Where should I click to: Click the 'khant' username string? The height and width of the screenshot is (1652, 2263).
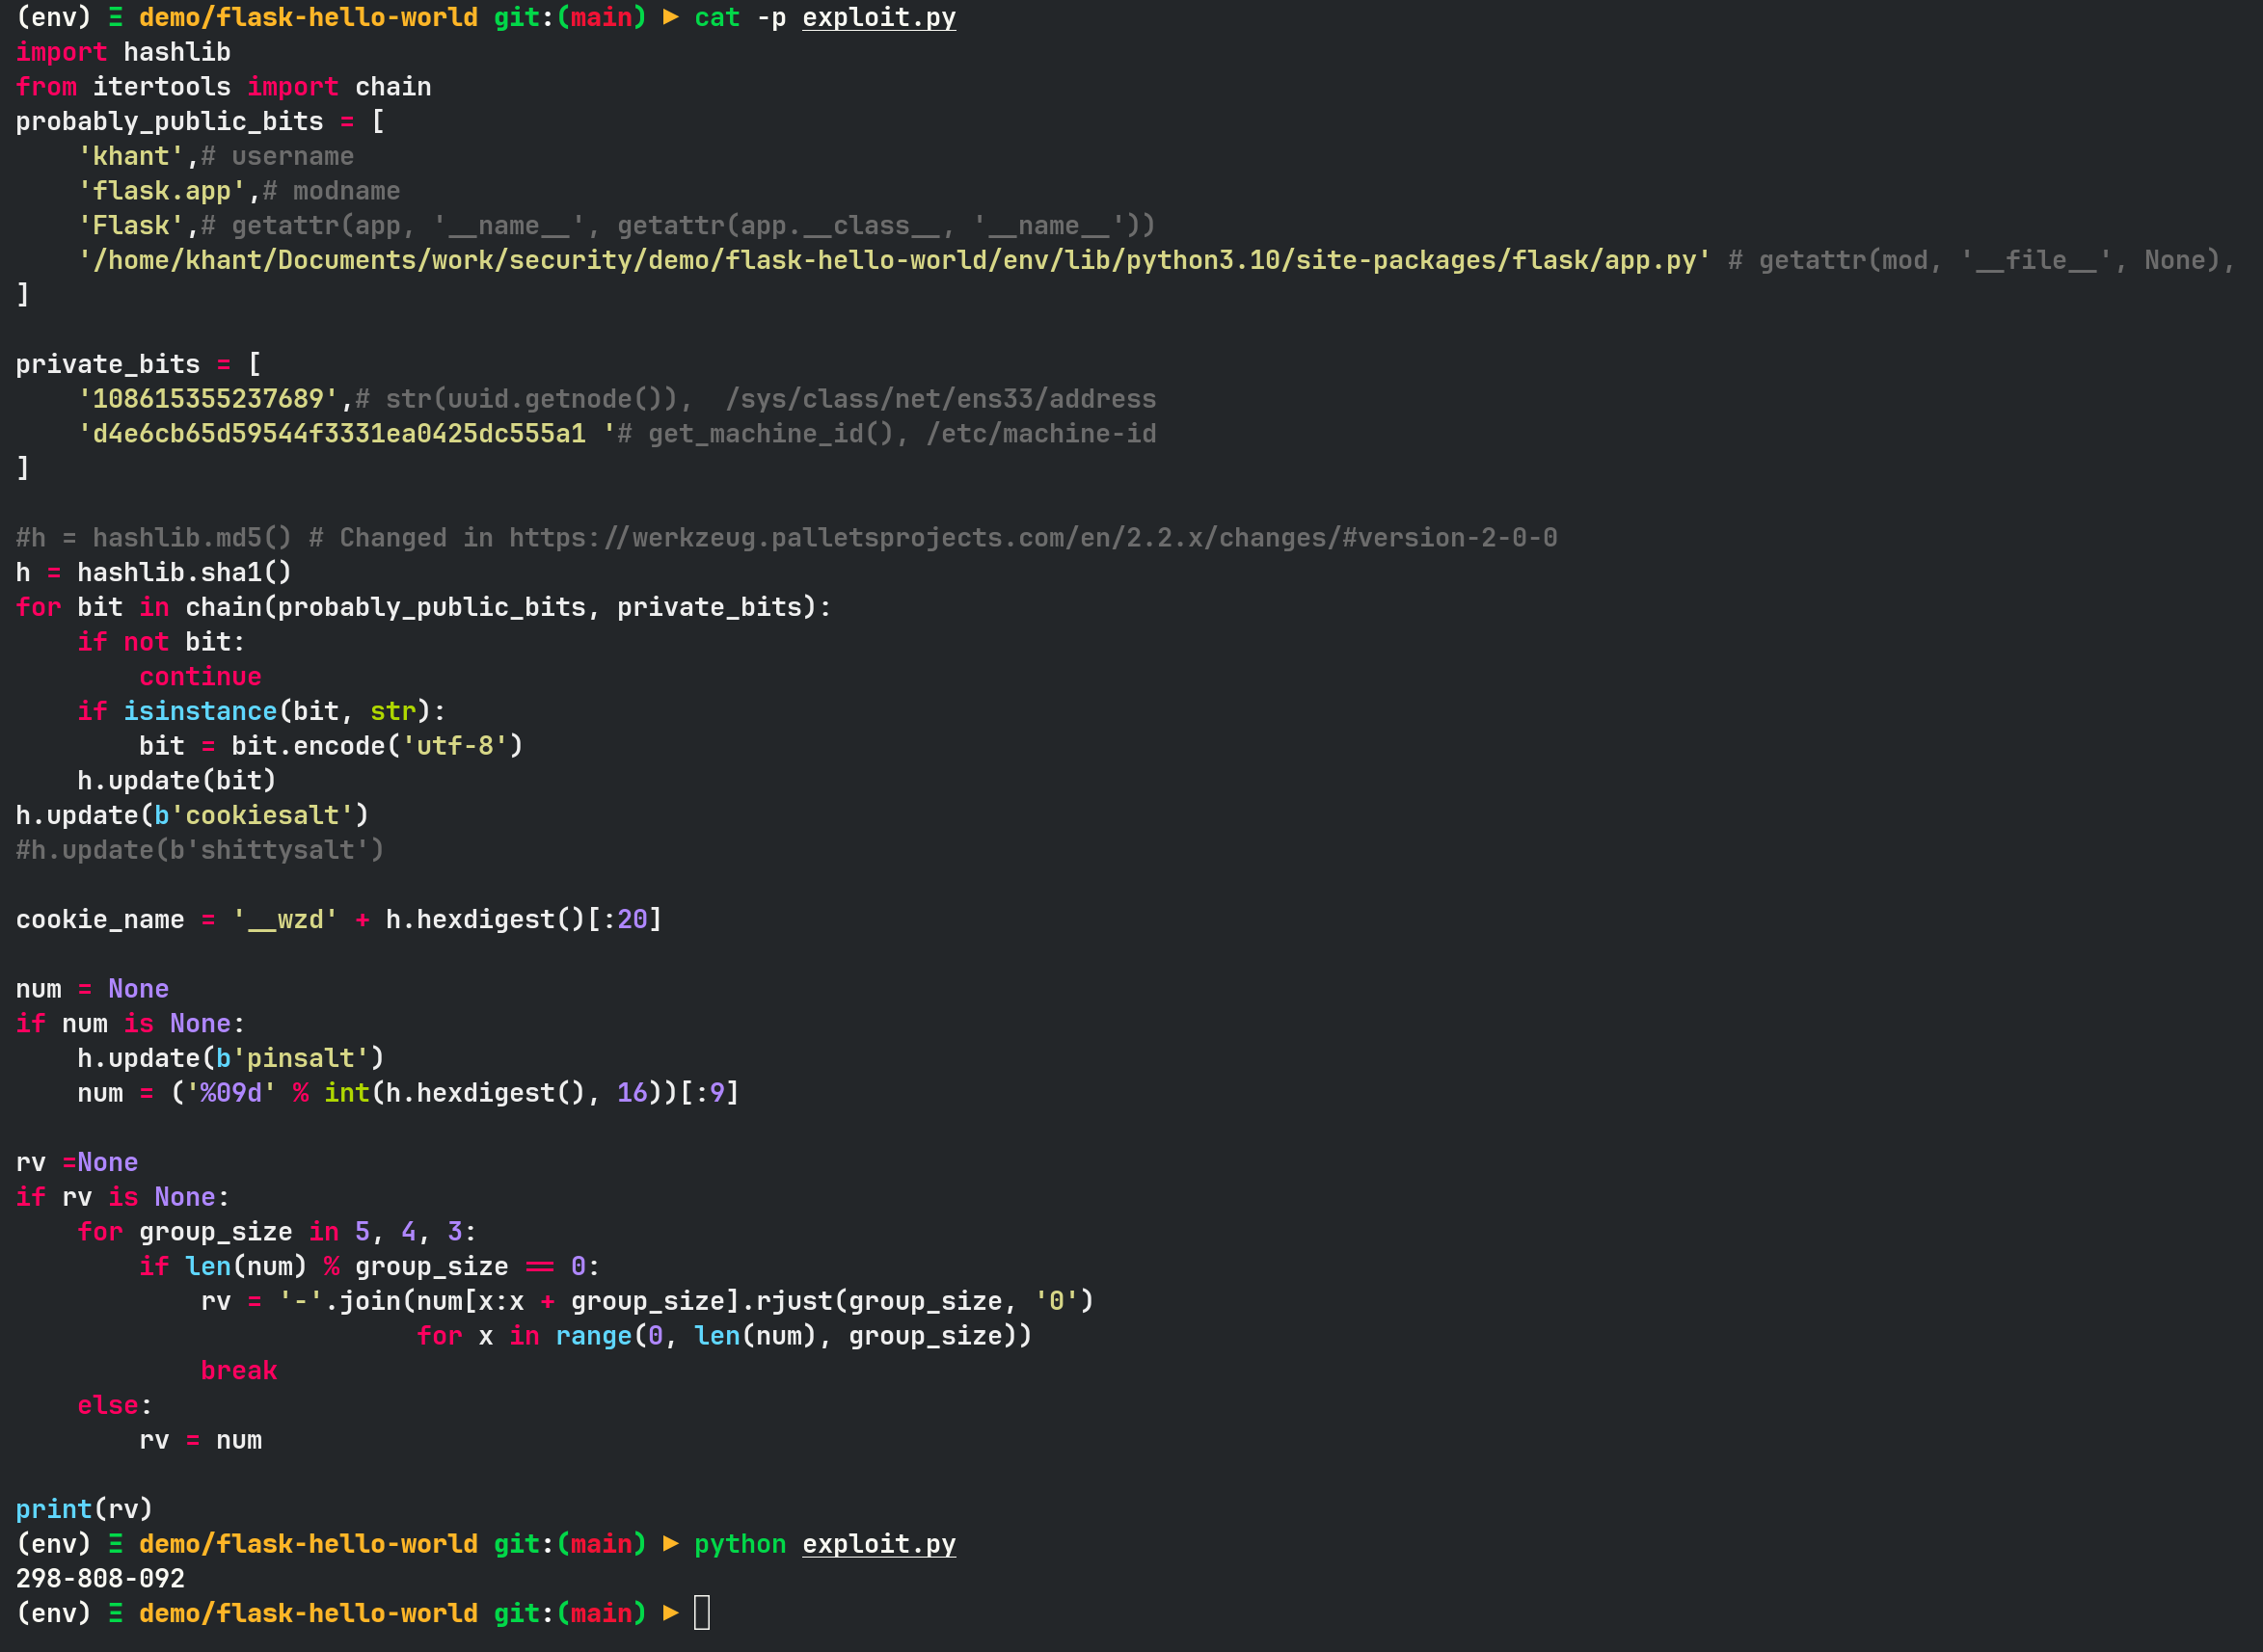[x=131, y=157]
